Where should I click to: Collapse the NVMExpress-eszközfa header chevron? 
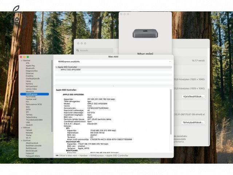(170, 62)
